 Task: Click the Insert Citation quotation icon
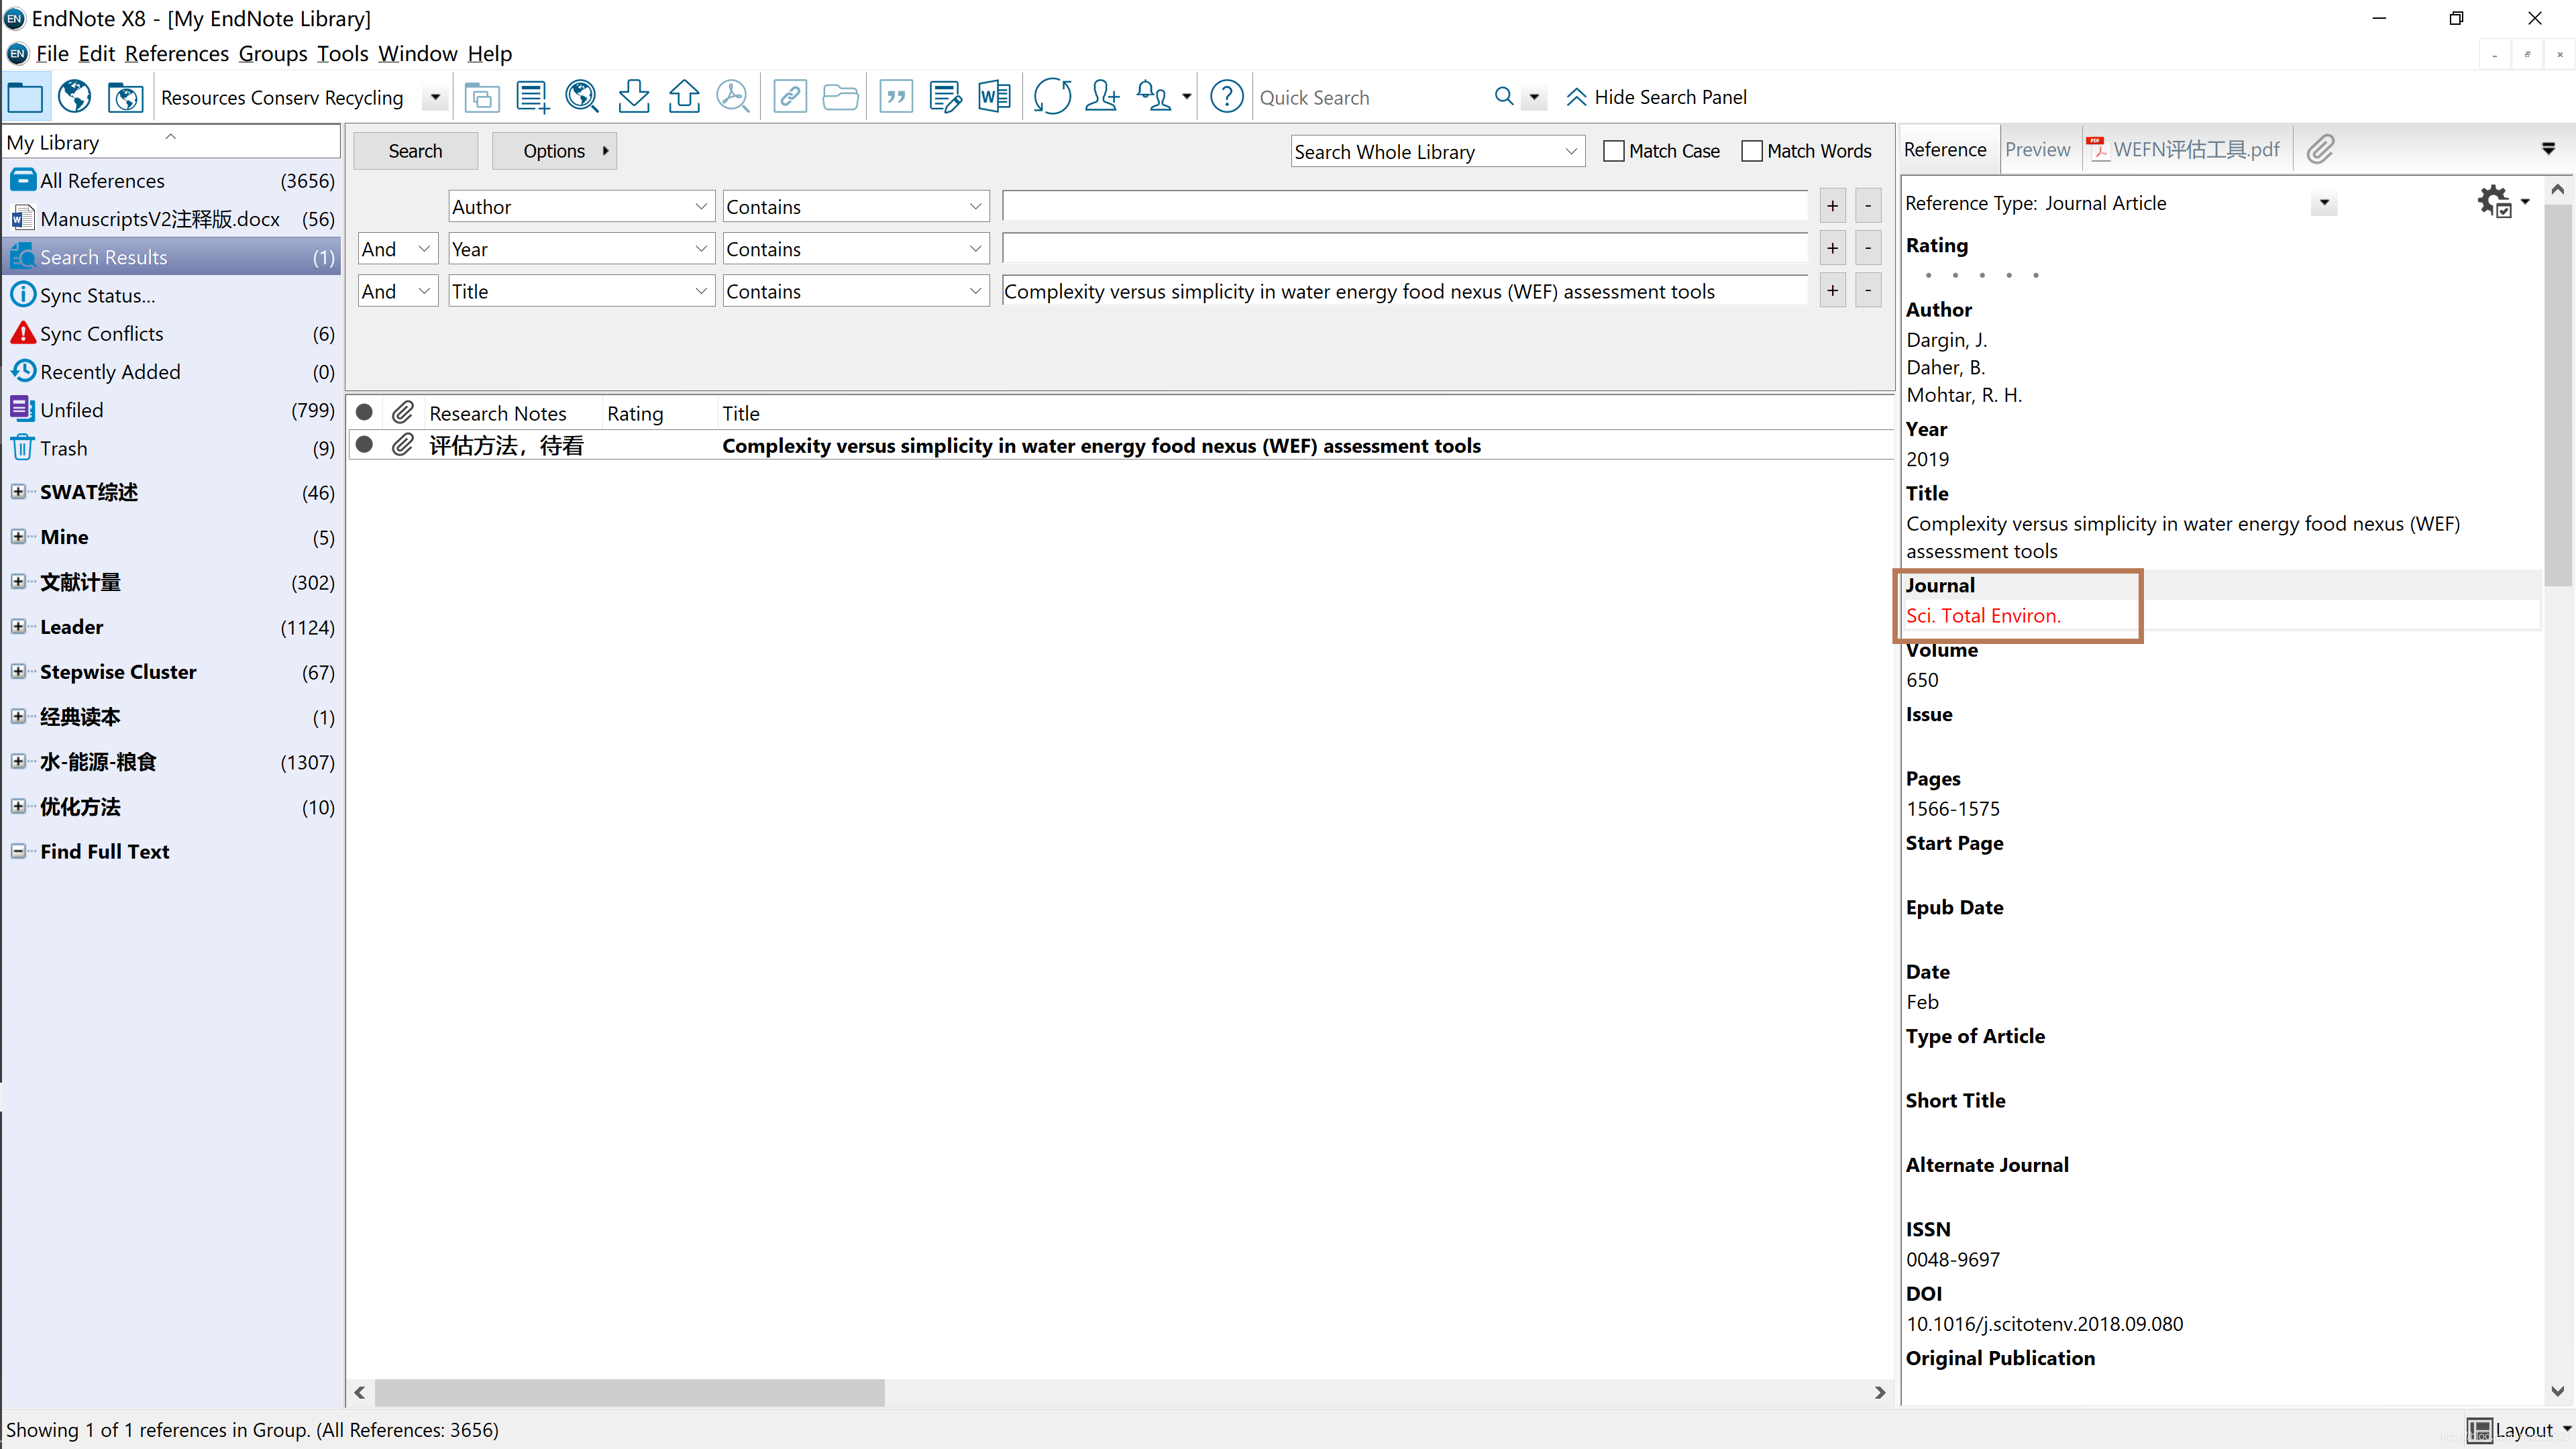tap(896, 97)
